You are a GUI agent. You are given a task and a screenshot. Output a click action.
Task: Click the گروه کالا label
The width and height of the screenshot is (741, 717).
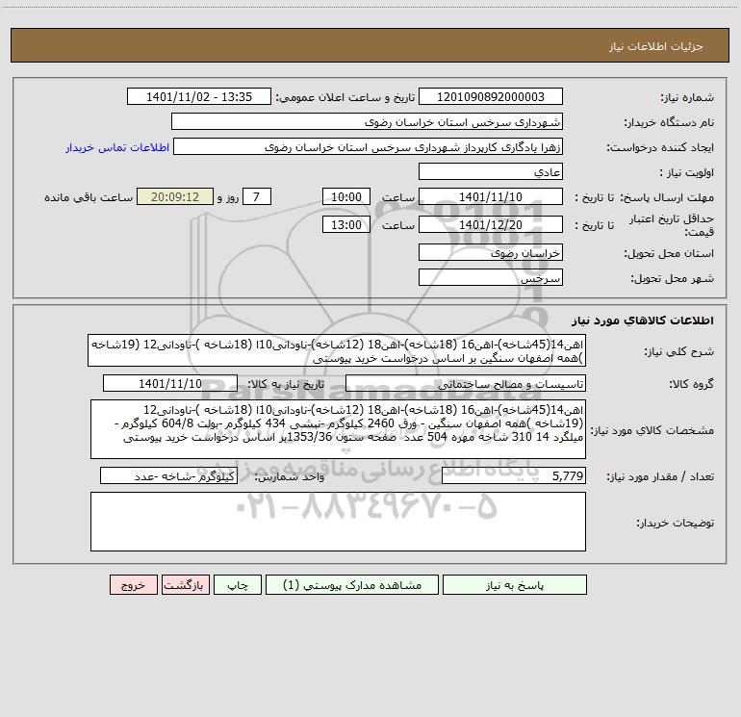[x=691, y=384]
